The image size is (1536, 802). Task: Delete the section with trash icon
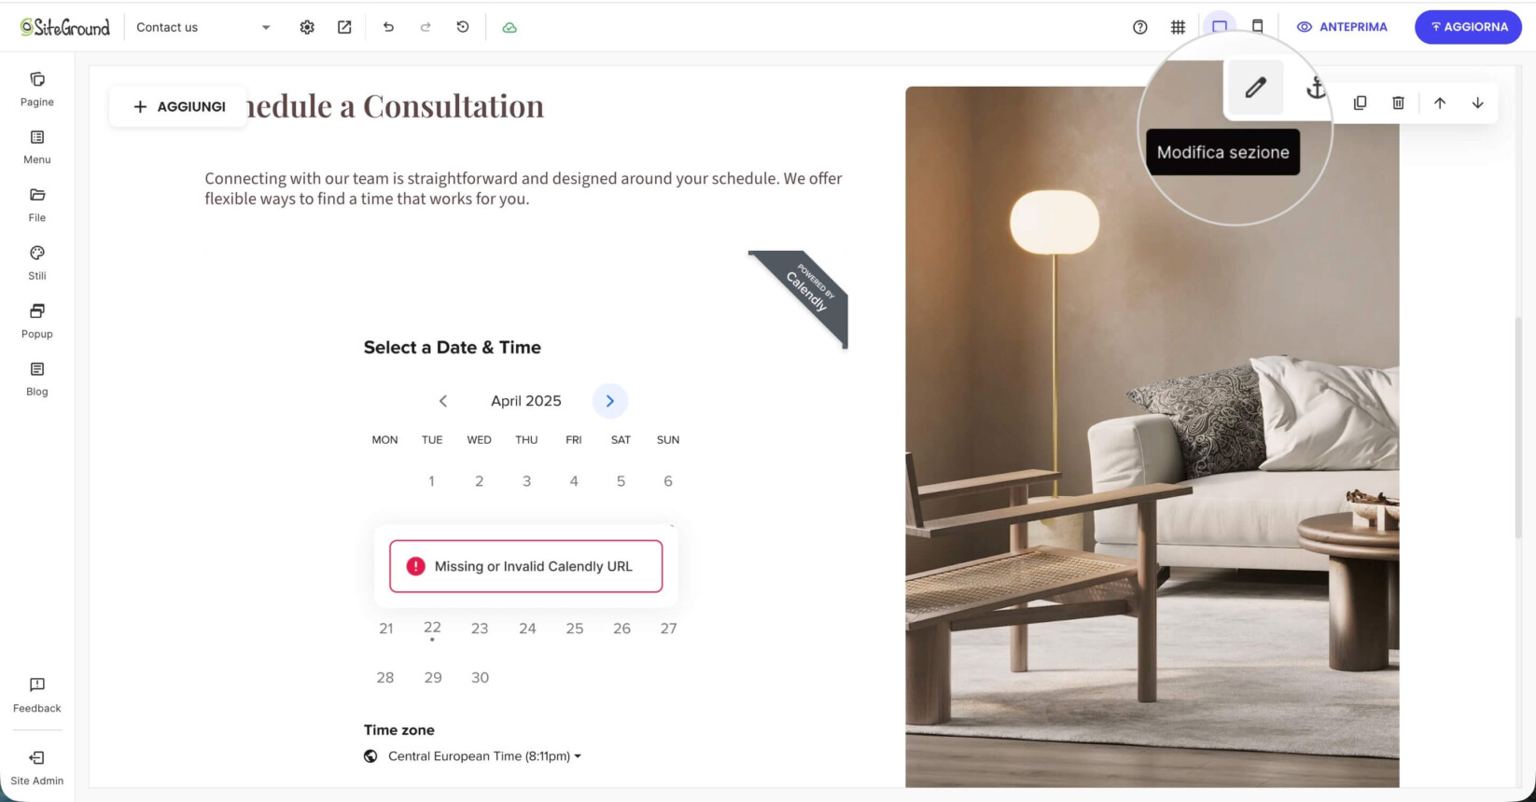(1398, 103)
